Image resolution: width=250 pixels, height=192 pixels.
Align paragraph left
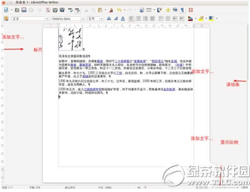click(132, 19)
